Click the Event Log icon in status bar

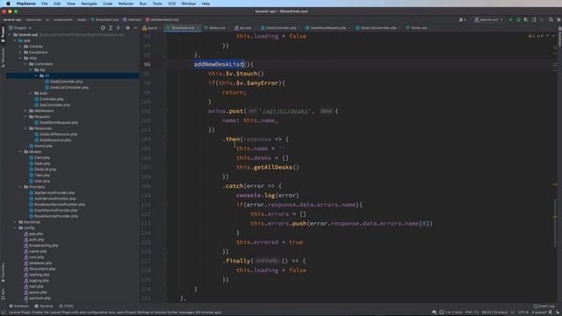click(536, 306)
